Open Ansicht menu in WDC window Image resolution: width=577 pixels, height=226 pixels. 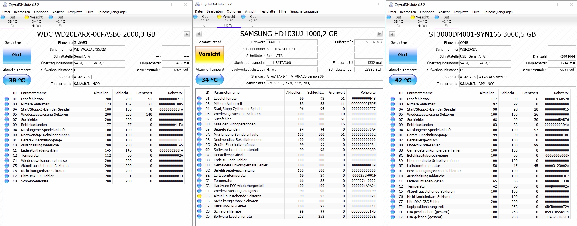[x=58, y=12]
